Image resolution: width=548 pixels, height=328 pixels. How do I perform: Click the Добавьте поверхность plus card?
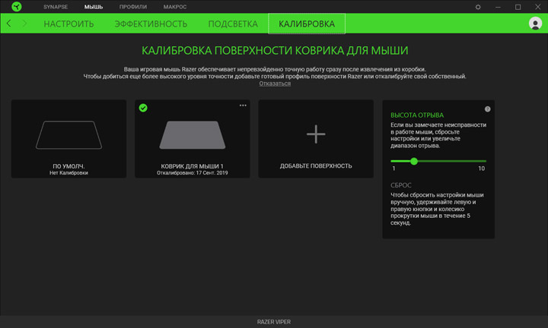[316, 139]
